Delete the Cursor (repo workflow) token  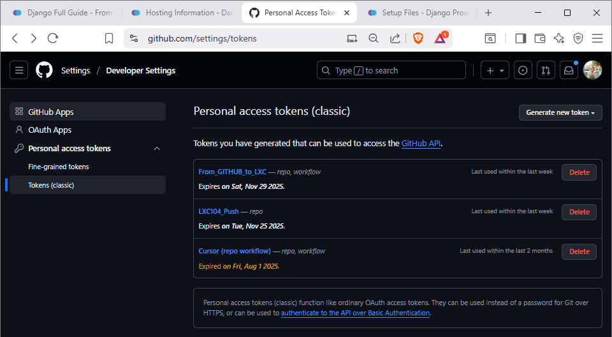(x=579, y=251)
